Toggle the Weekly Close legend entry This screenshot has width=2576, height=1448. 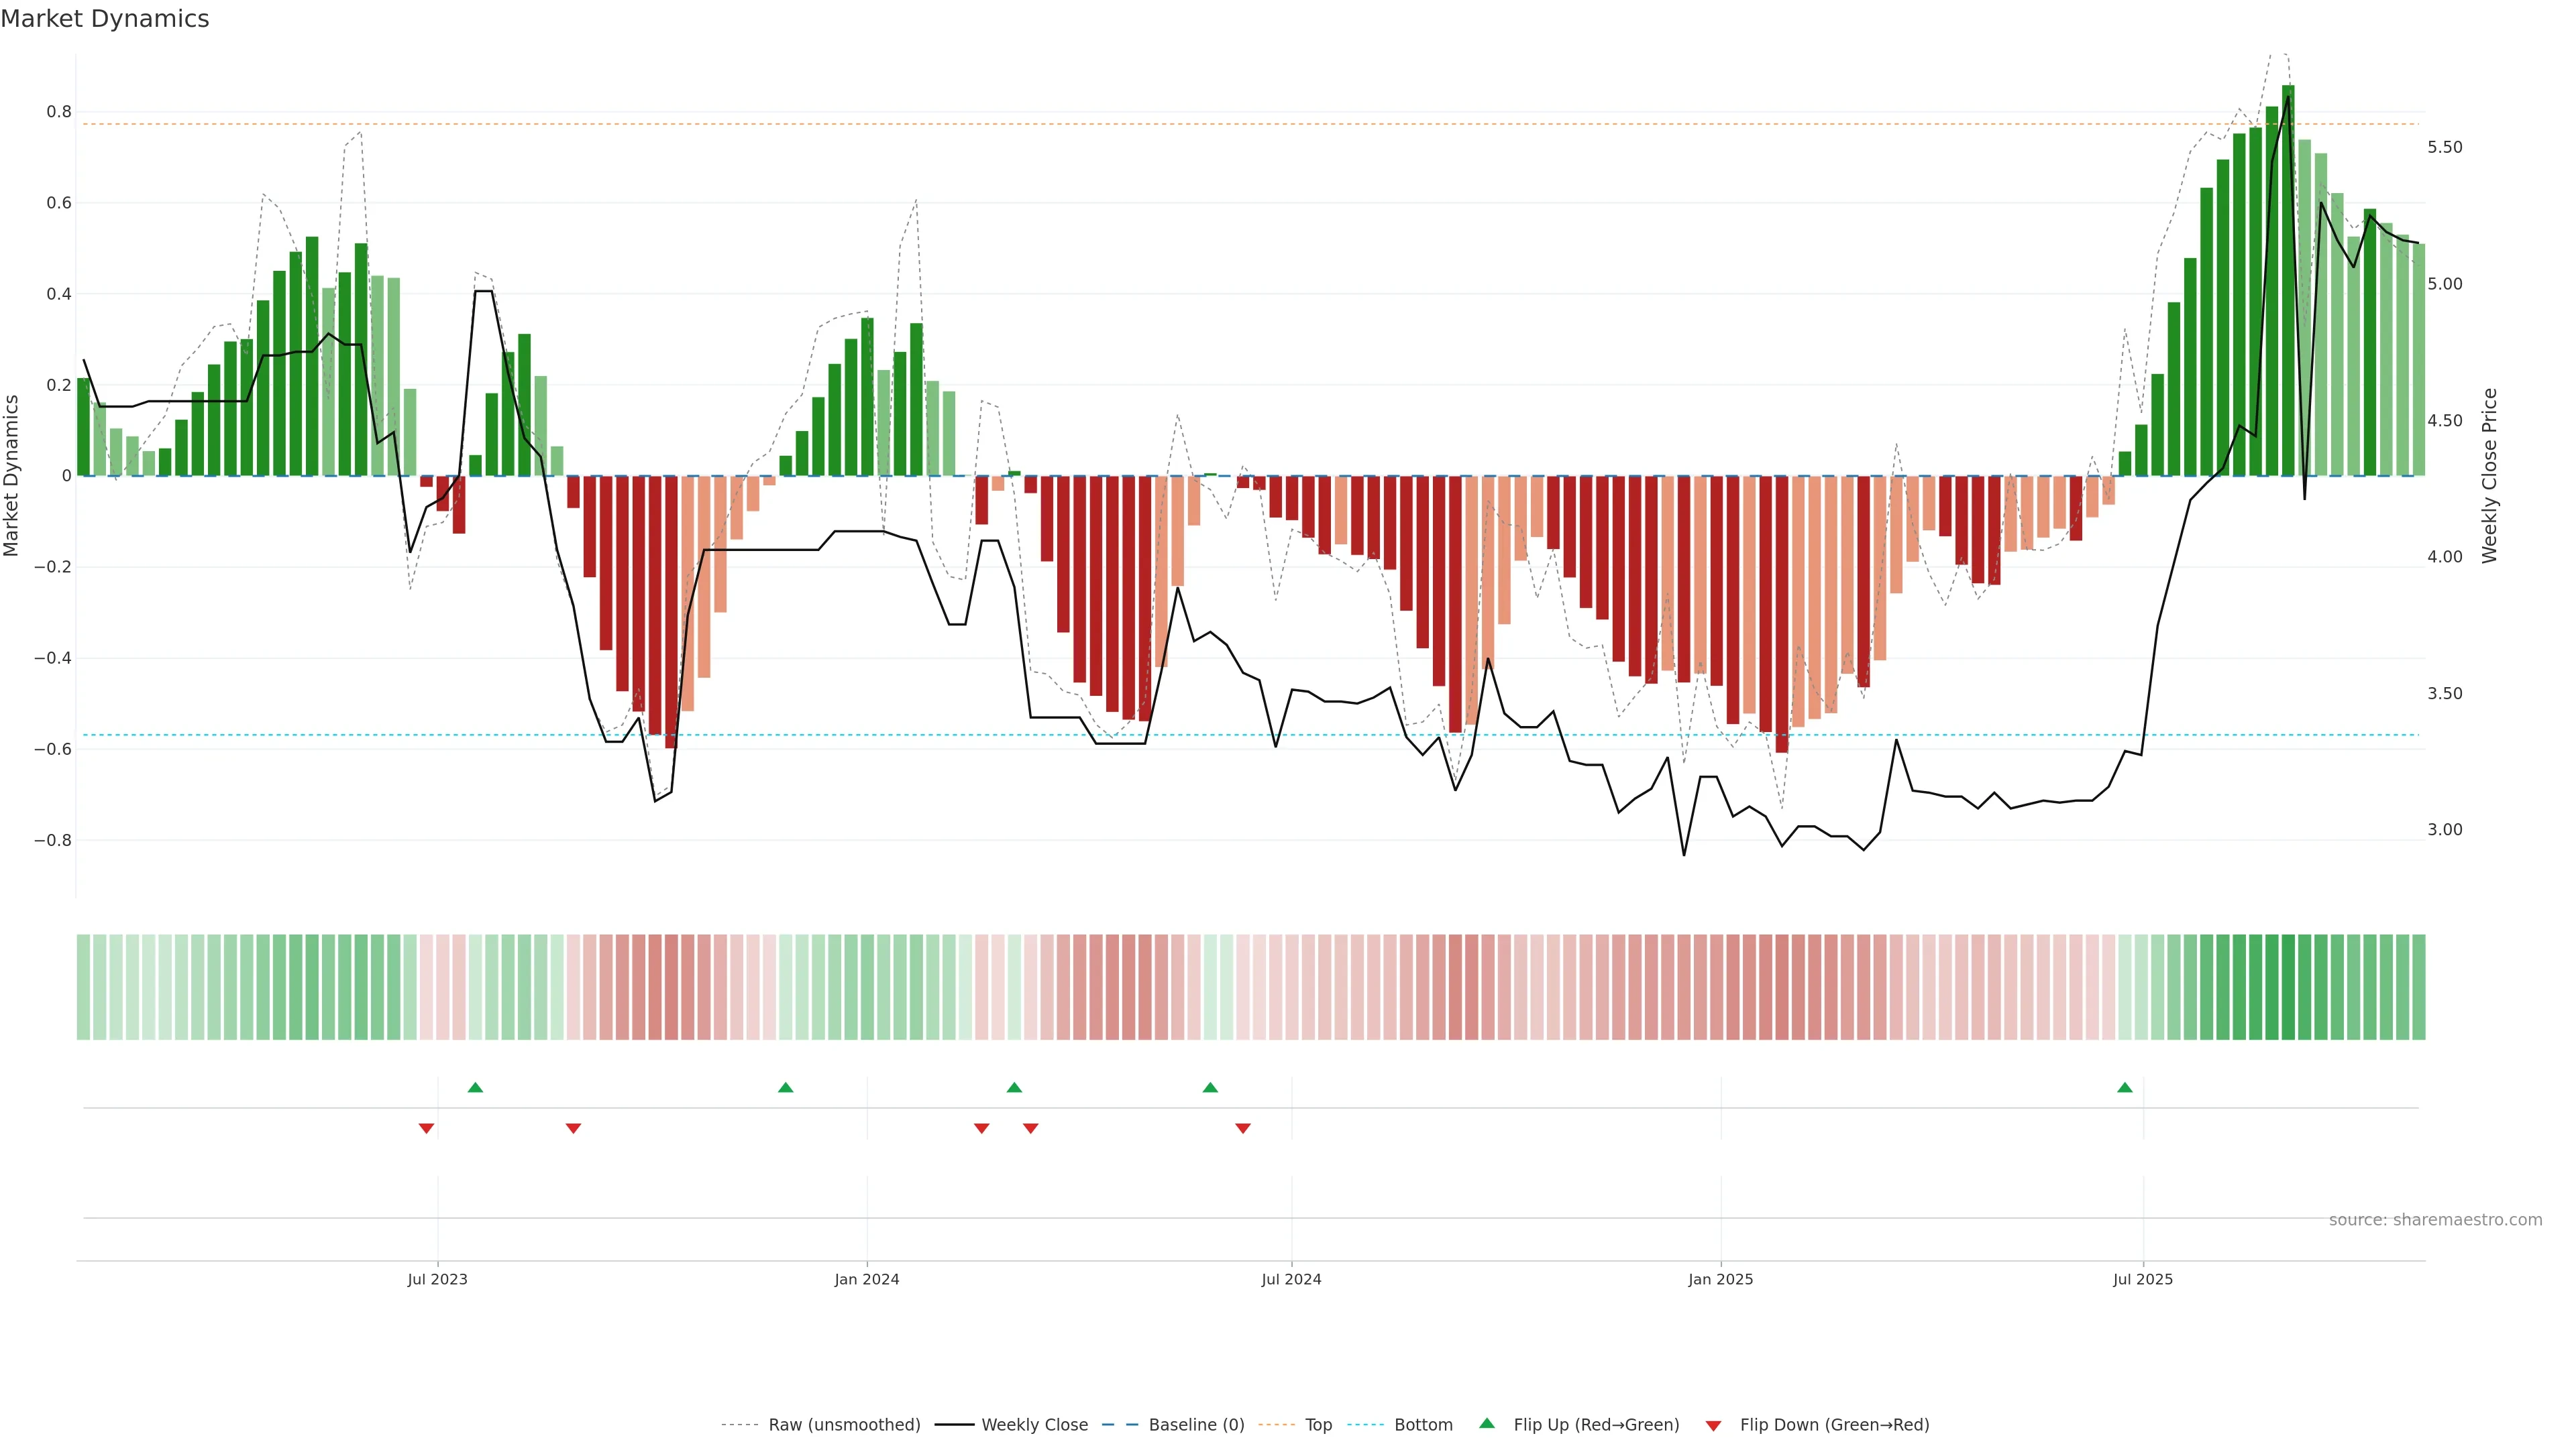1034,1425
